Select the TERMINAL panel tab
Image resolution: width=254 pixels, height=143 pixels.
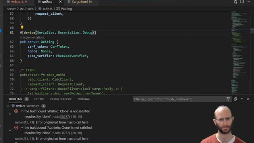click(x=84, y=99)
